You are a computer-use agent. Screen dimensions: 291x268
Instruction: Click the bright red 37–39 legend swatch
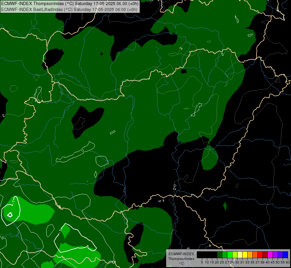(x=260, y=255)
